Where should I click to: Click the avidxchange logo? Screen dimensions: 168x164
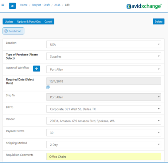click(144, 6)
